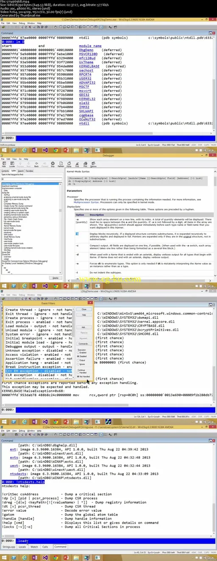Select Load module row in Event Filters
Viewport: 217px width, 561px height.
(x=39, y=326)
